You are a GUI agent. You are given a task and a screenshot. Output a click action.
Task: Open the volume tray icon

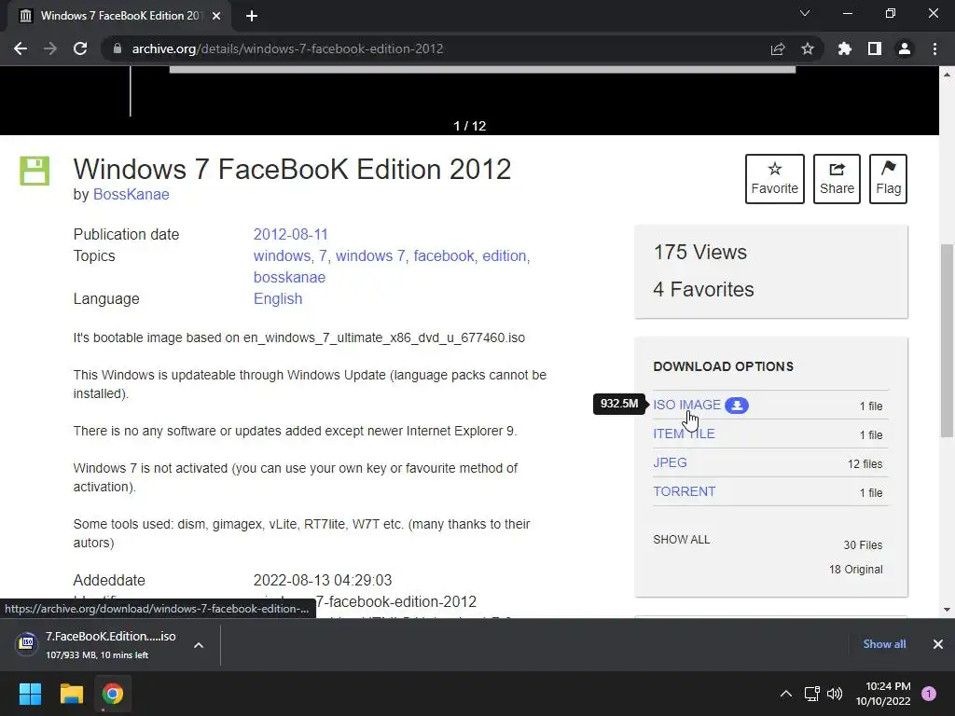(835, 694)
